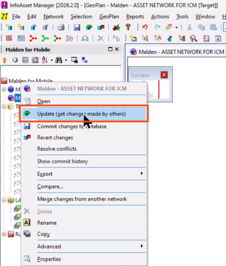Screen dimensions: 226x266
Task: Click the green arrow update toolbar icon
Action: [x=89, y=27]
